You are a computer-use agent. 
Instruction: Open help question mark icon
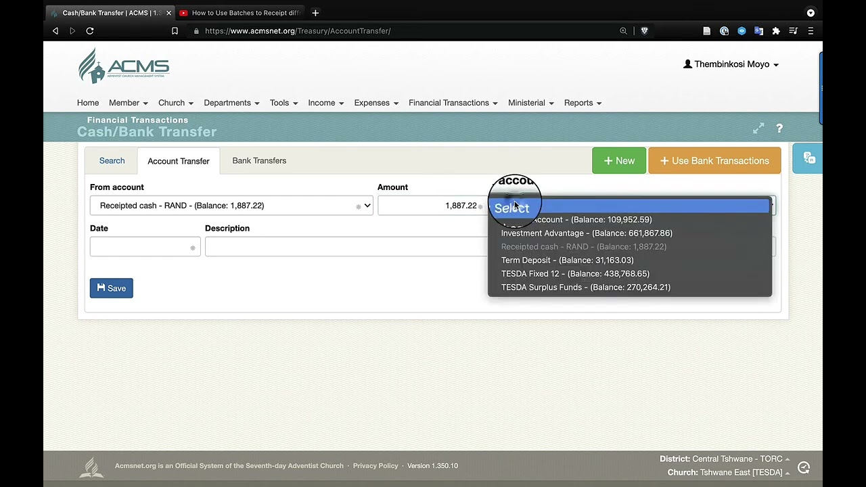coord(779,129)
